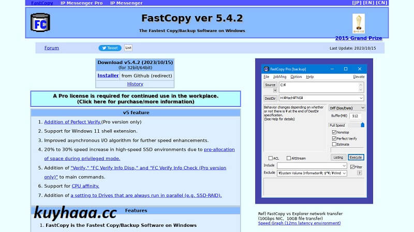Click the log output area at bottom

point(314,187)
